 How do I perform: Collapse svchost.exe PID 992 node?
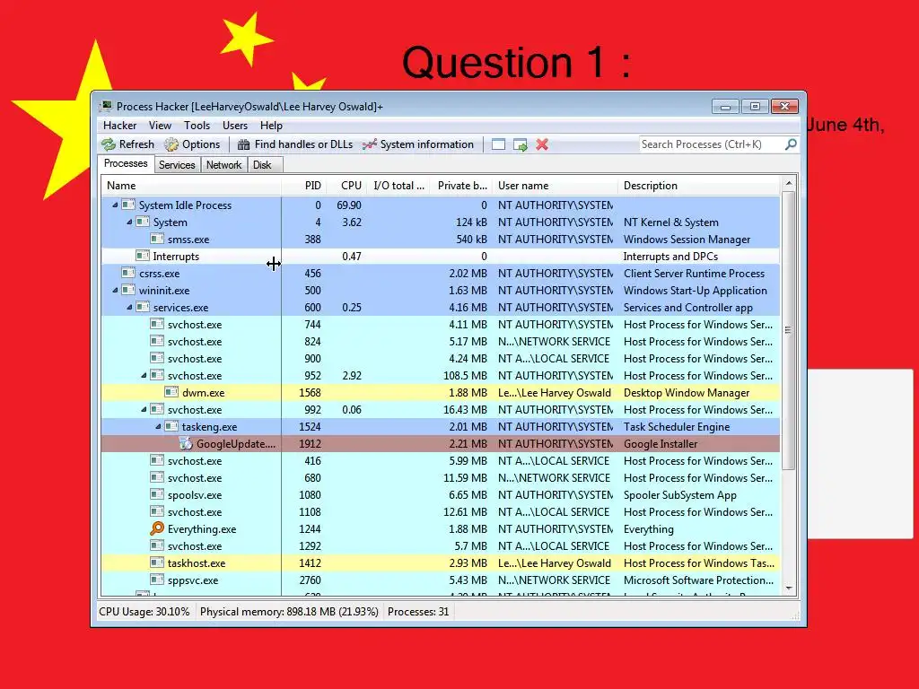click(x=144, y=409)
